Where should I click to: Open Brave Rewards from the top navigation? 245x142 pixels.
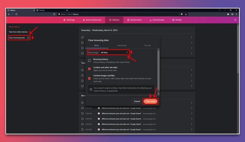click(x=92, y=20)
